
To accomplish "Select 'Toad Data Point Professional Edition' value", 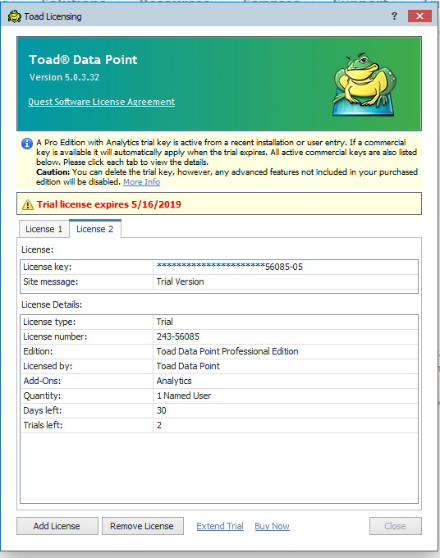I will pyautogui.click(x=227, y=351).
